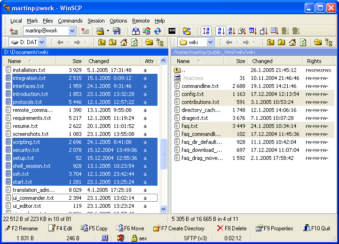Screen dimensions: 339x244
Task: Open remote directory bookmark folder icon
Action: coord(318,42)
